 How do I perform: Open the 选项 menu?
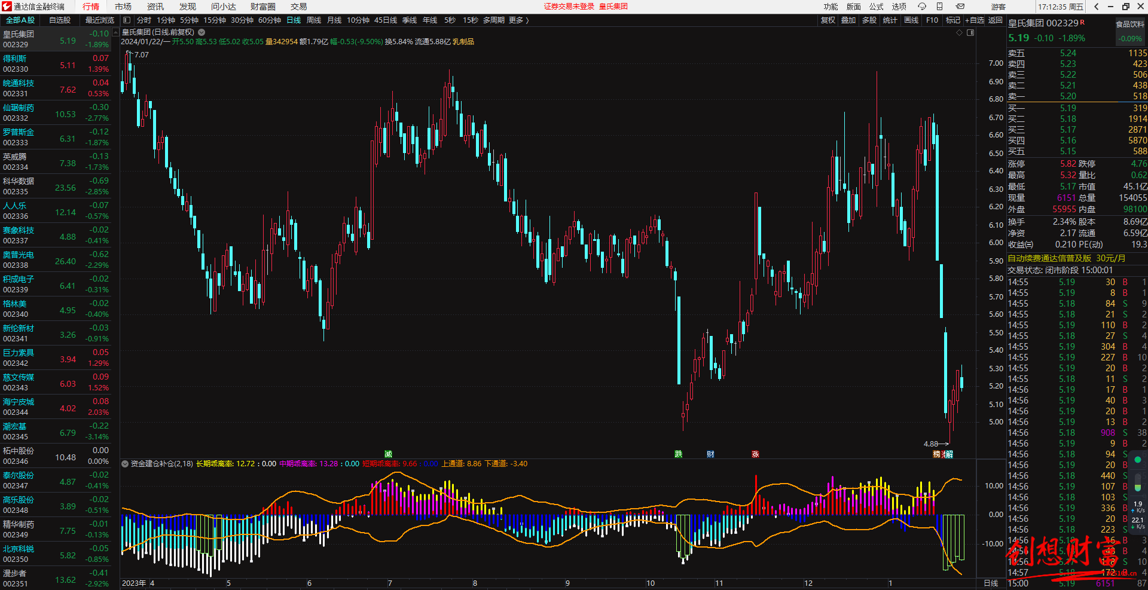point(899,7)
